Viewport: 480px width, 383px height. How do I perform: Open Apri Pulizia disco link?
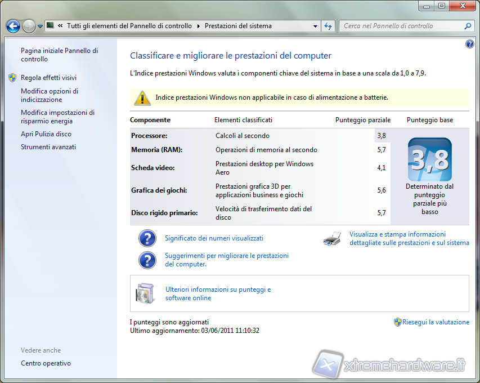(x=46, y=134)
